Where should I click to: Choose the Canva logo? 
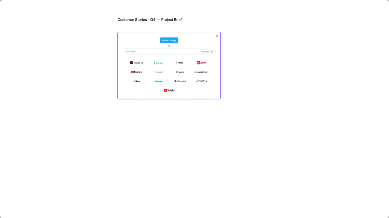click(158, 63)
